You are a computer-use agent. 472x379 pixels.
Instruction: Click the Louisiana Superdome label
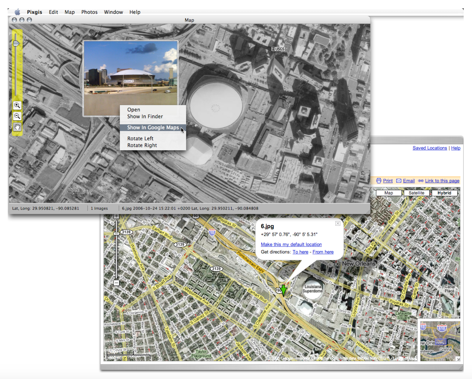(313, 289)
